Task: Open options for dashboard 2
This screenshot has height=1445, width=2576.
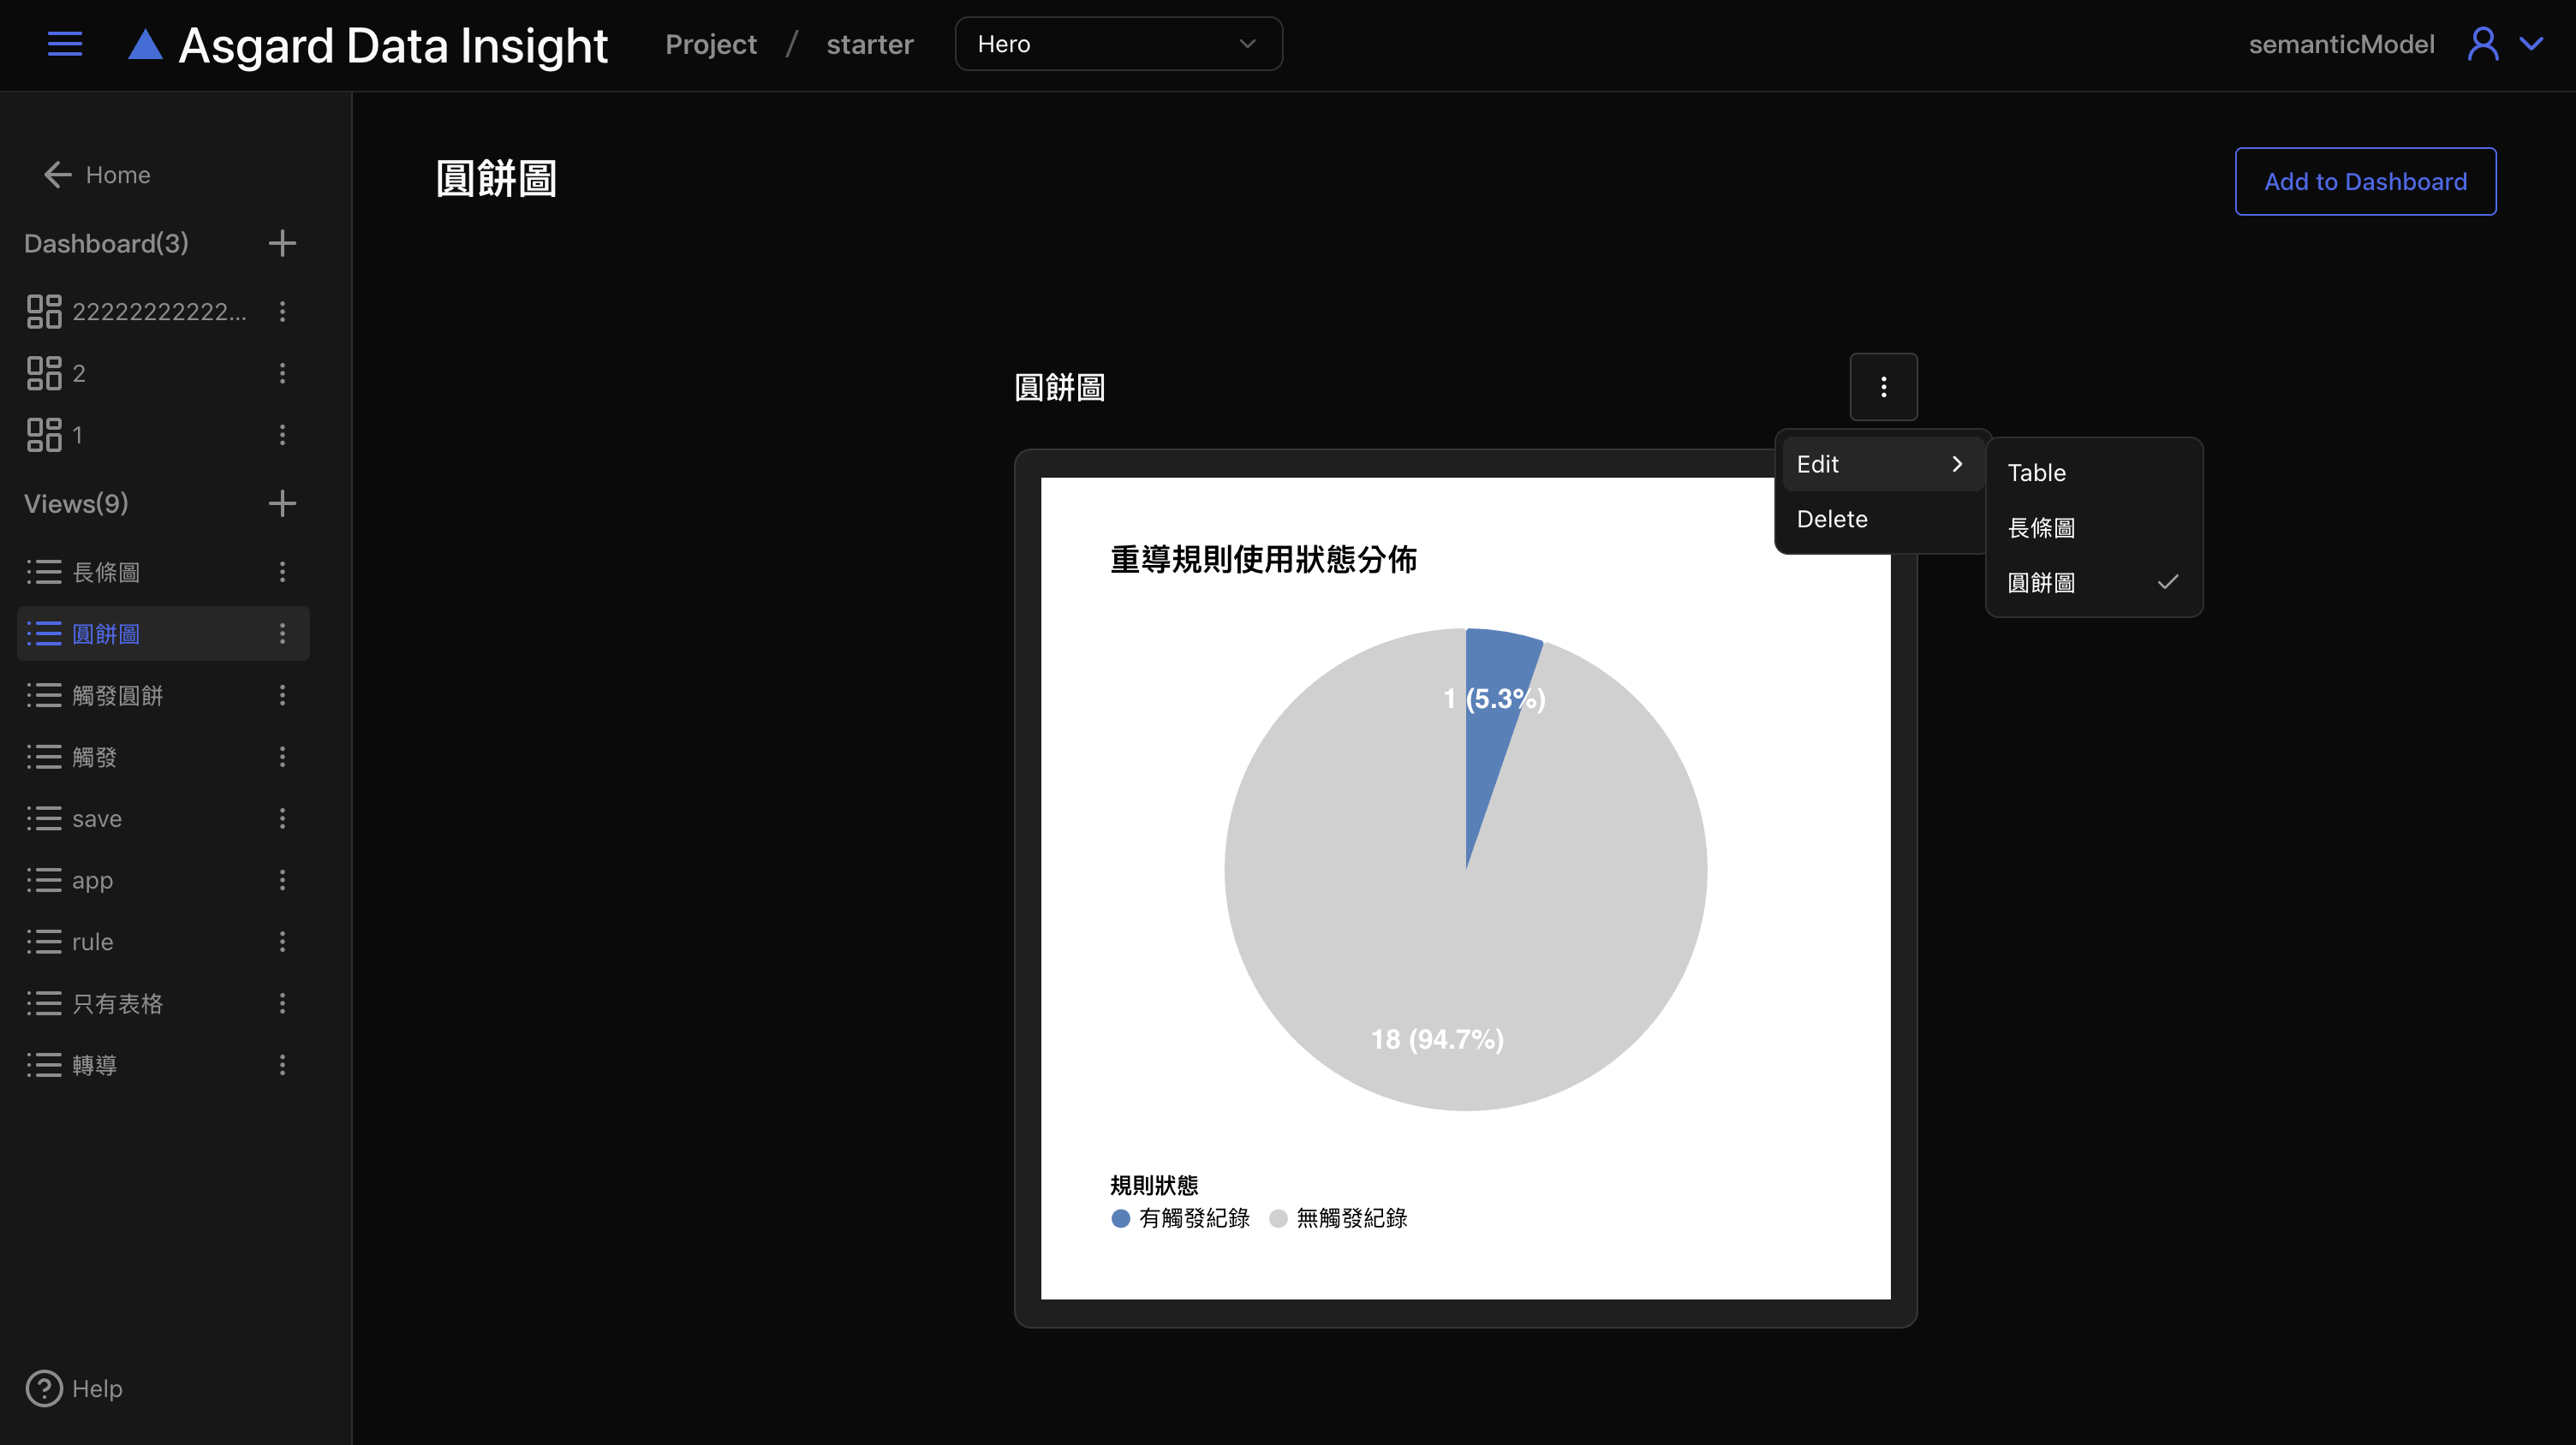Action: click(x=282, y=372)
